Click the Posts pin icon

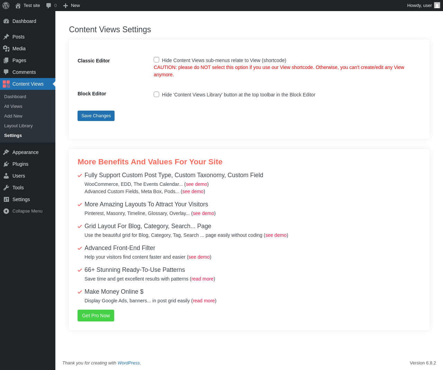[x=6, y=37]
